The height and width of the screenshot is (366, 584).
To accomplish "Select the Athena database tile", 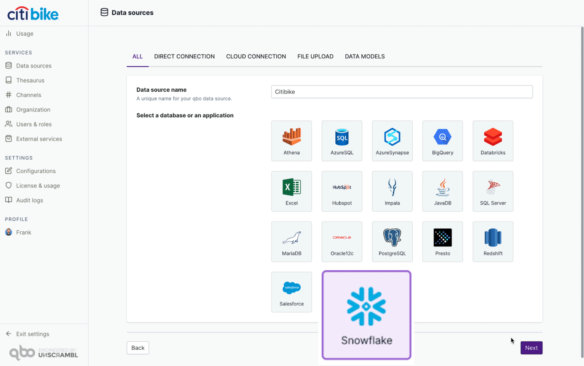I will [x=291, y=141].
